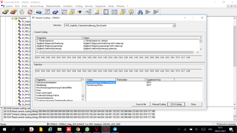The height and width of the screenshot is (133, 237).
Task: Select Vernetzung M-Bus value
Action: 95,85
